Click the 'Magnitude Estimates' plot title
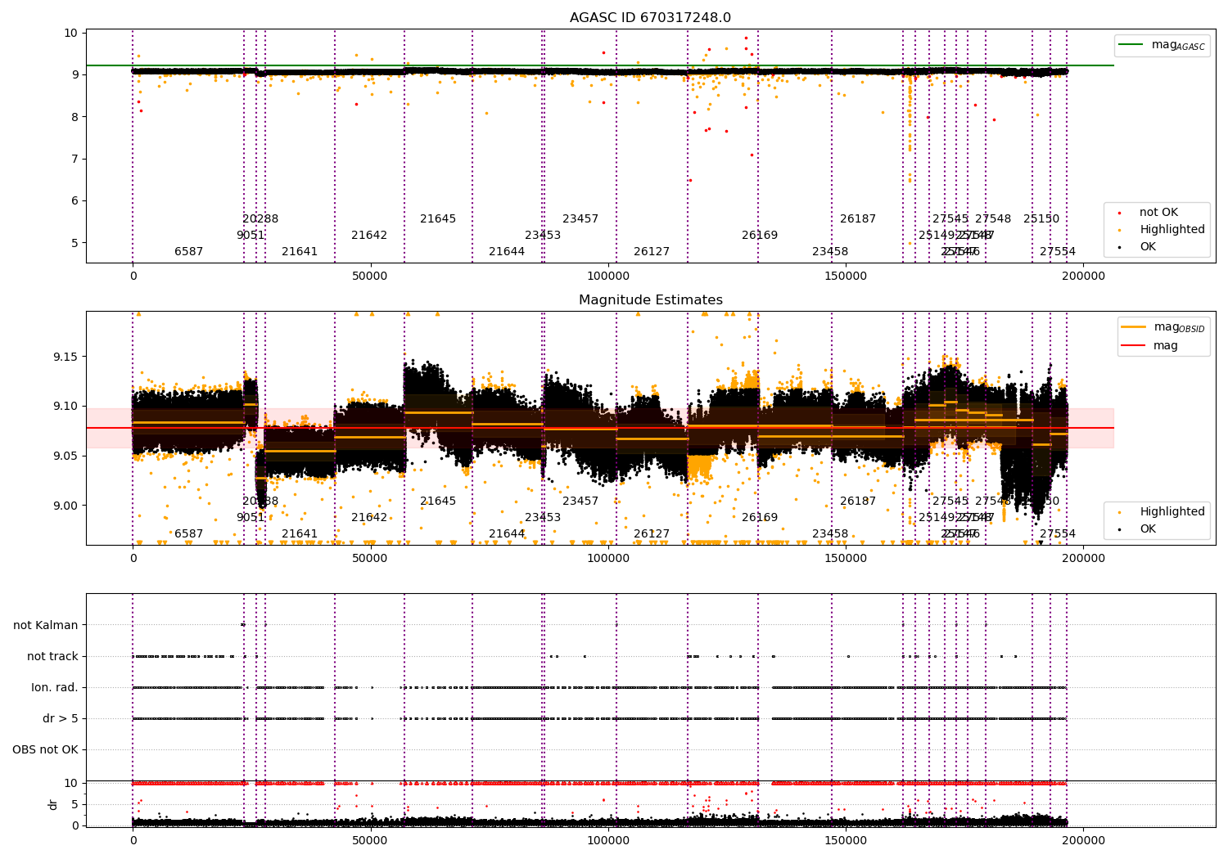 pyautogui.click(x=650, y=300)
